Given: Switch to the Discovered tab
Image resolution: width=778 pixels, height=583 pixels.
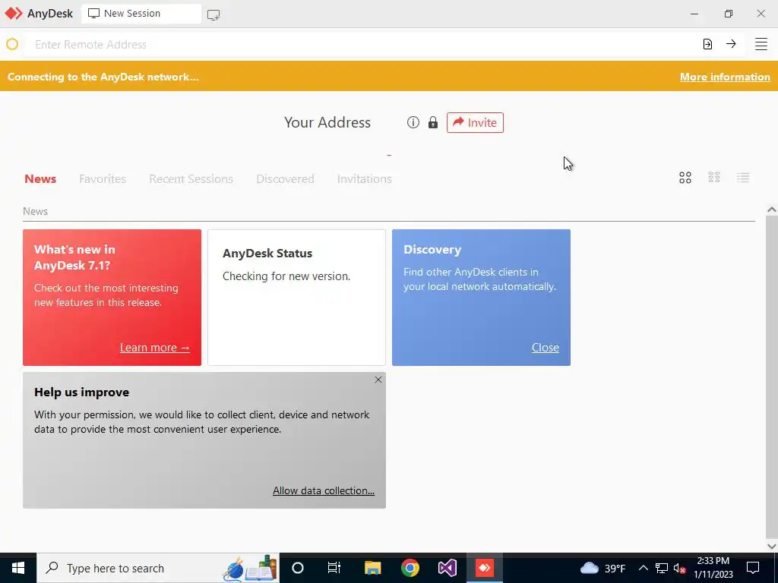Looking at the screenshot, I should (x=285, y=178).
